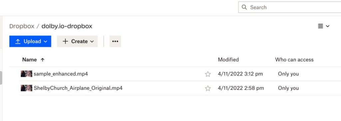
Task: Open the three-dots more actions button
Action: pos(115,41)
